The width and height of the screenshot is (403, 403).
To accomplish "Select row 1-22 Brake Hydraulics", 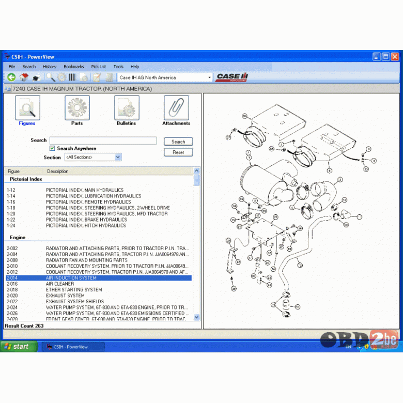I will pos(99,220).
